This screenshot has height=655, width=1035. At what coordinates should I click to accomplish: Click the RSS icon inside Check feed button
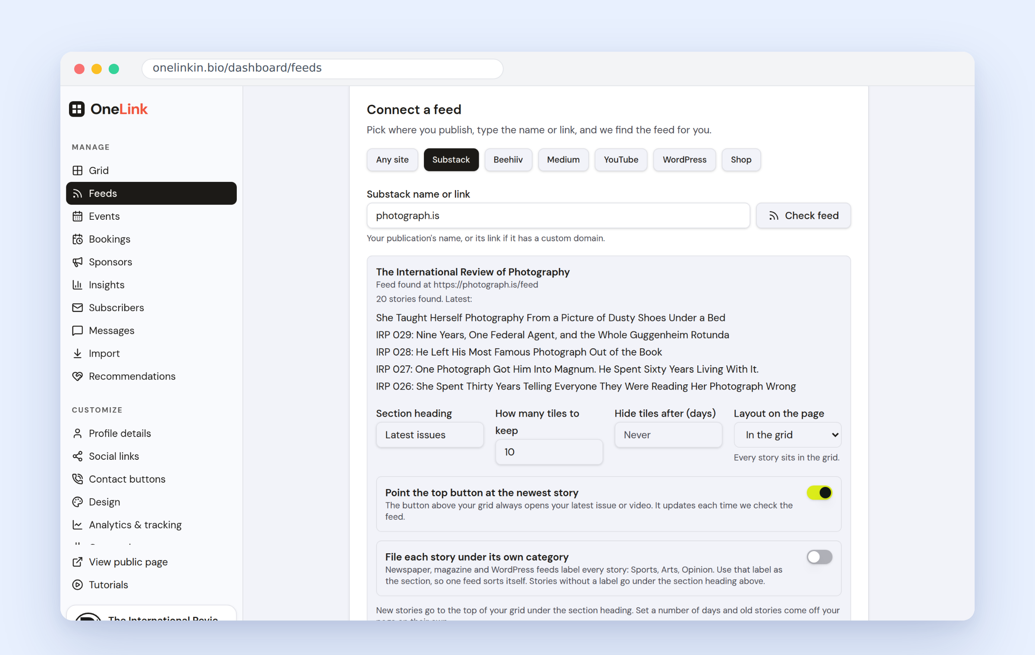[774, 216]
